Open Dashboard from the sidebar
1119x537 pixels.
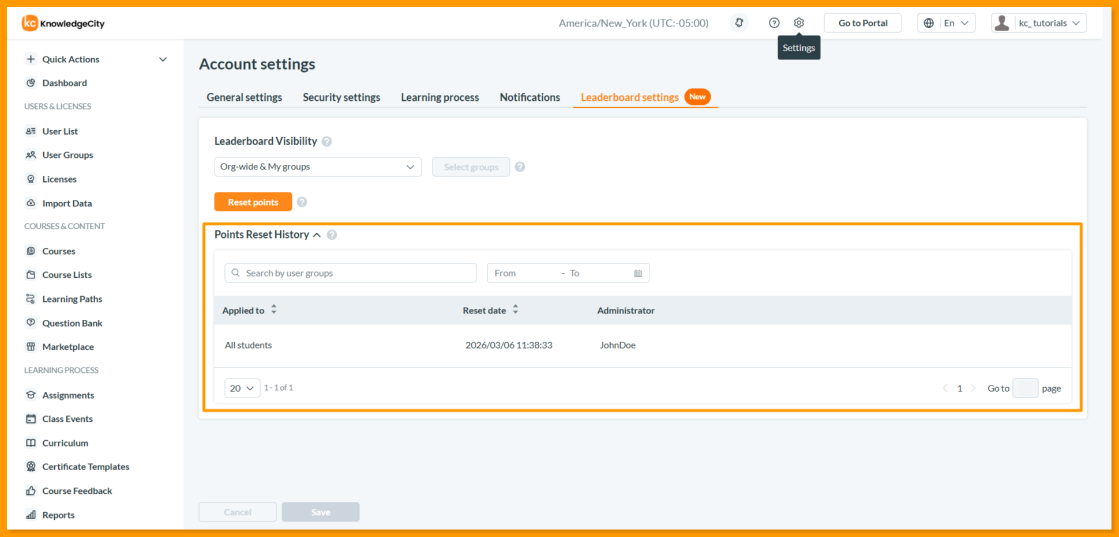point(65,83)
